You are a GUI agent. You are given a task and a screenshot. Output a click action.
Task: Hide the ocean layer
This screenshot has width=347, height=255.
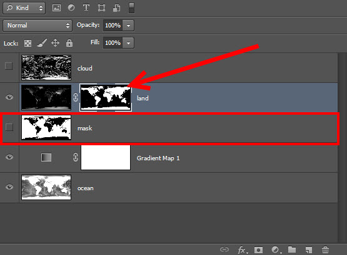click(x=9, y=187)
